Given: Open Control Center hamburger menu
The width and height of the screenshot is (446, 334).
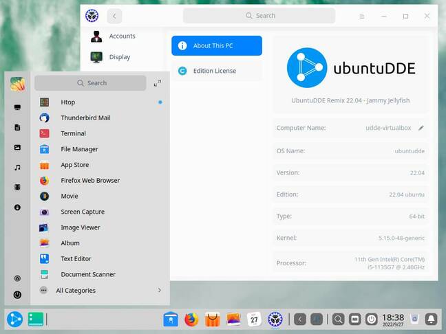Looking at the screenshot, I should (362, 16).
